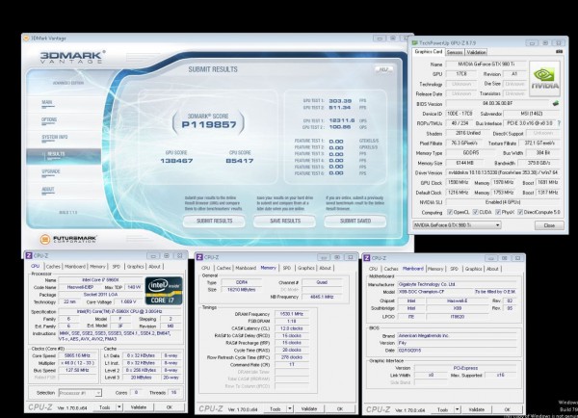Click the NVIDIA SLI Enabled (4 GPUs) field
Screen dimensions: 578x418
pyautogui.click(x=503, y=202)
